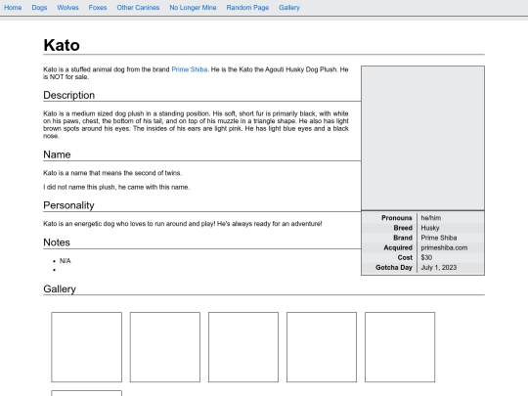
Task: Click 'Kato is a name that means' sentence
Action: pos(112,173)
